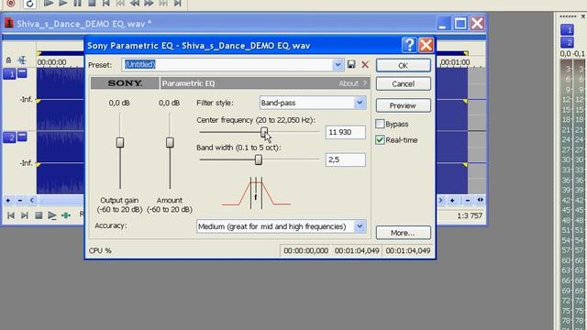
Task: Open the Preset dropdown arrow
Action: tap(338, 64)
